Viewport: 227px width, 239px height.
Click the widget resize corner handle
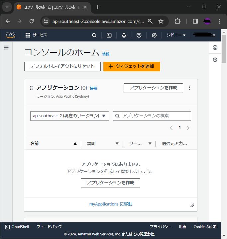pos(192,205)
